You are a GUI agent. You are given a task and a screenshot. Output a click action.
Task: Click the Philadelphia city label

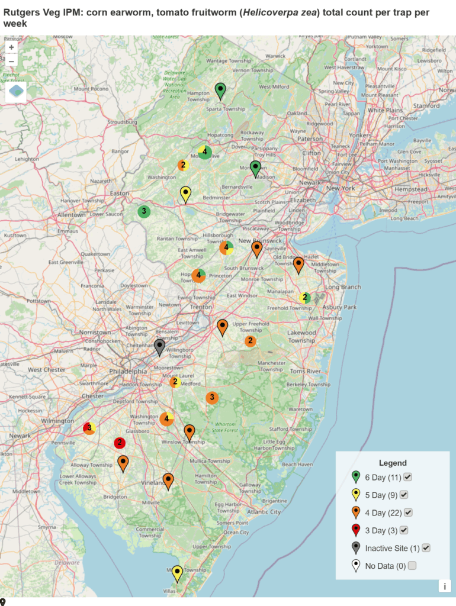[x=128, y=372]
